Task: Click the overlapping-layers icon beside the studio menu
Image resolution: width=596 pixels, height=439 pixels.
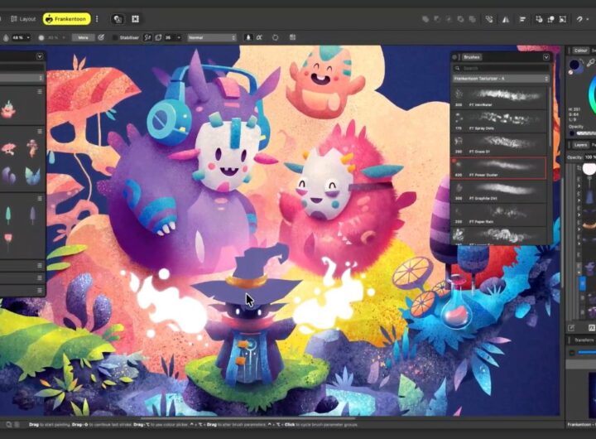Action: pos(118,19)
